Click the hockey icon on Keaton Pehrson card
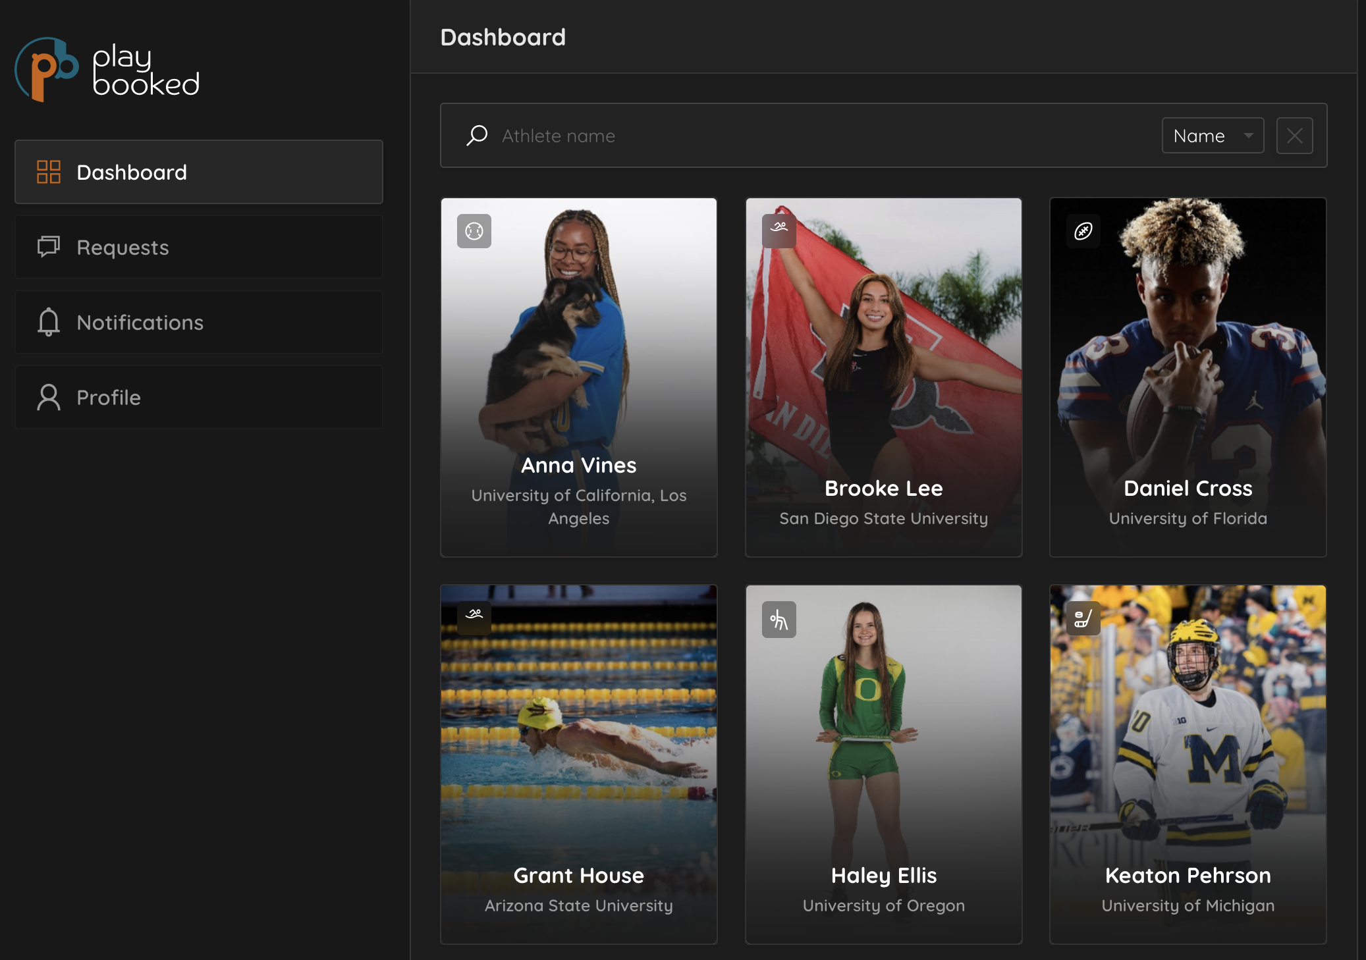 pyautogui.click(x=1083, y=618)
